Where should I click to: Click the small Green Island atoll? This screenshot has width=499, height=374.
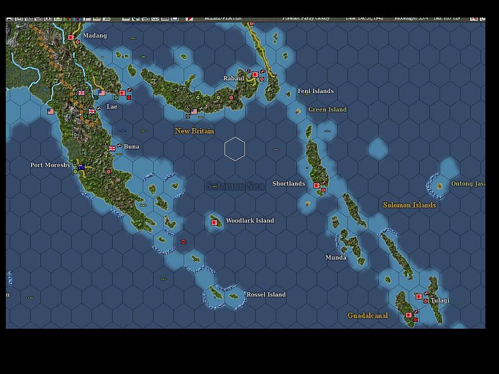pos(298,111)
